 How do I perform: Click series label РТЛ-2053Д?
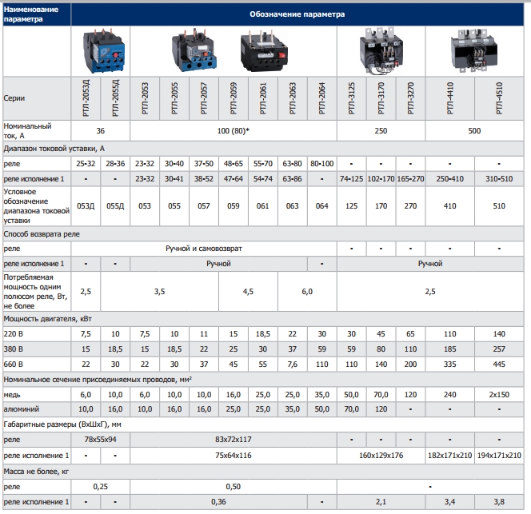(x=86, y=98)
